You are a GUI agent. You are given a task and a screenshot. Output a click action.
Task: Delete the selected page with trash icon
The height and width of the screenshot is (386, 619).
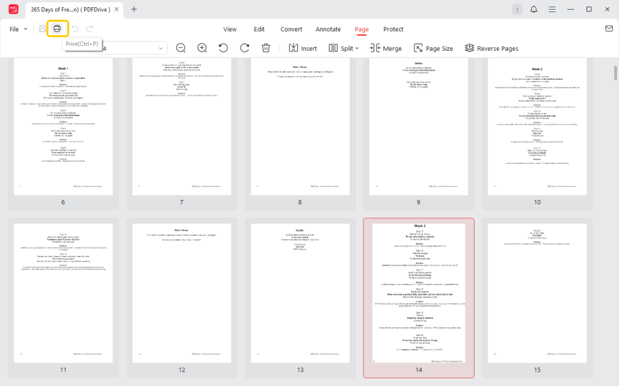(x=265, y=48)
